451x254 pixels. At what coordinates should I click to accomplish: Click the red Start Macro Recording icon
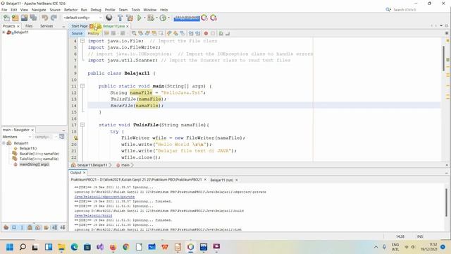(x=206, y=33)
